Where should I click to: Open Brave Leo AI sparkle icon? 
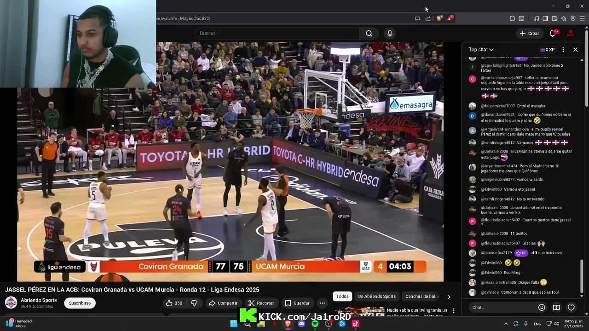coord(564,18)
